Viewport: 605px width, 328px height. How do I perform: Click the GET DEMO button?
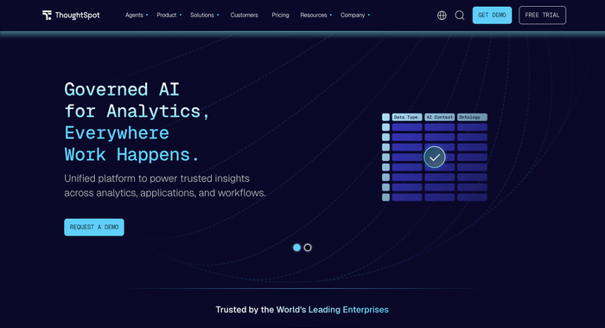pyautogui.click(x=492, y=15)
